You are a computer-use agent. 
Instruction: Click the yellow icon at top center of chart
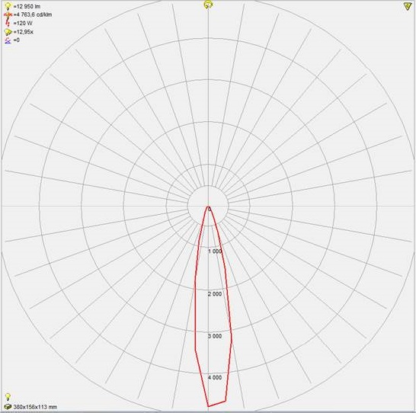tap(208, 5)
